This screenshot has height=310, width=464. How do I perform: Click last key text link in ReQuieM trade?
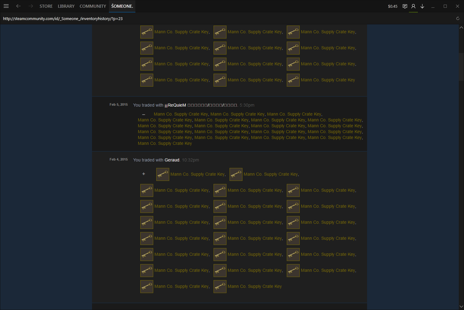[165, 143]
